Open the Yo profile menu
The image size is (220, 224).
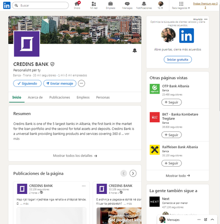click(160, 5)
